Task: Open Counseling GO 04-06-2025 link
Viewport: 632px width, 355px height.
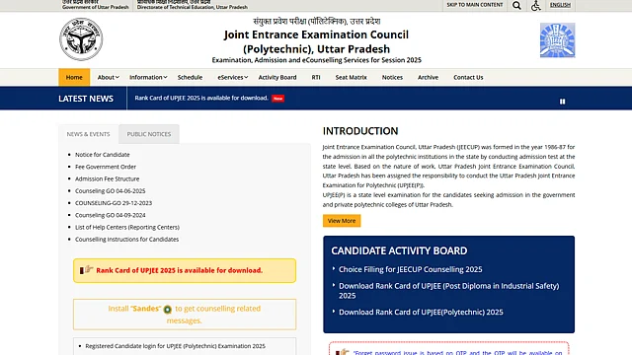Action: pyautogui.click(x=110, y=190)
